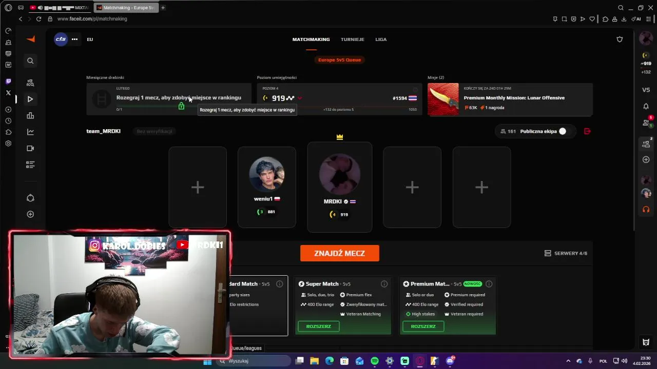This screenshot has height=369, width=657.
Task: Open the party icon with badge 2
Action: click(x=647, y=143)
